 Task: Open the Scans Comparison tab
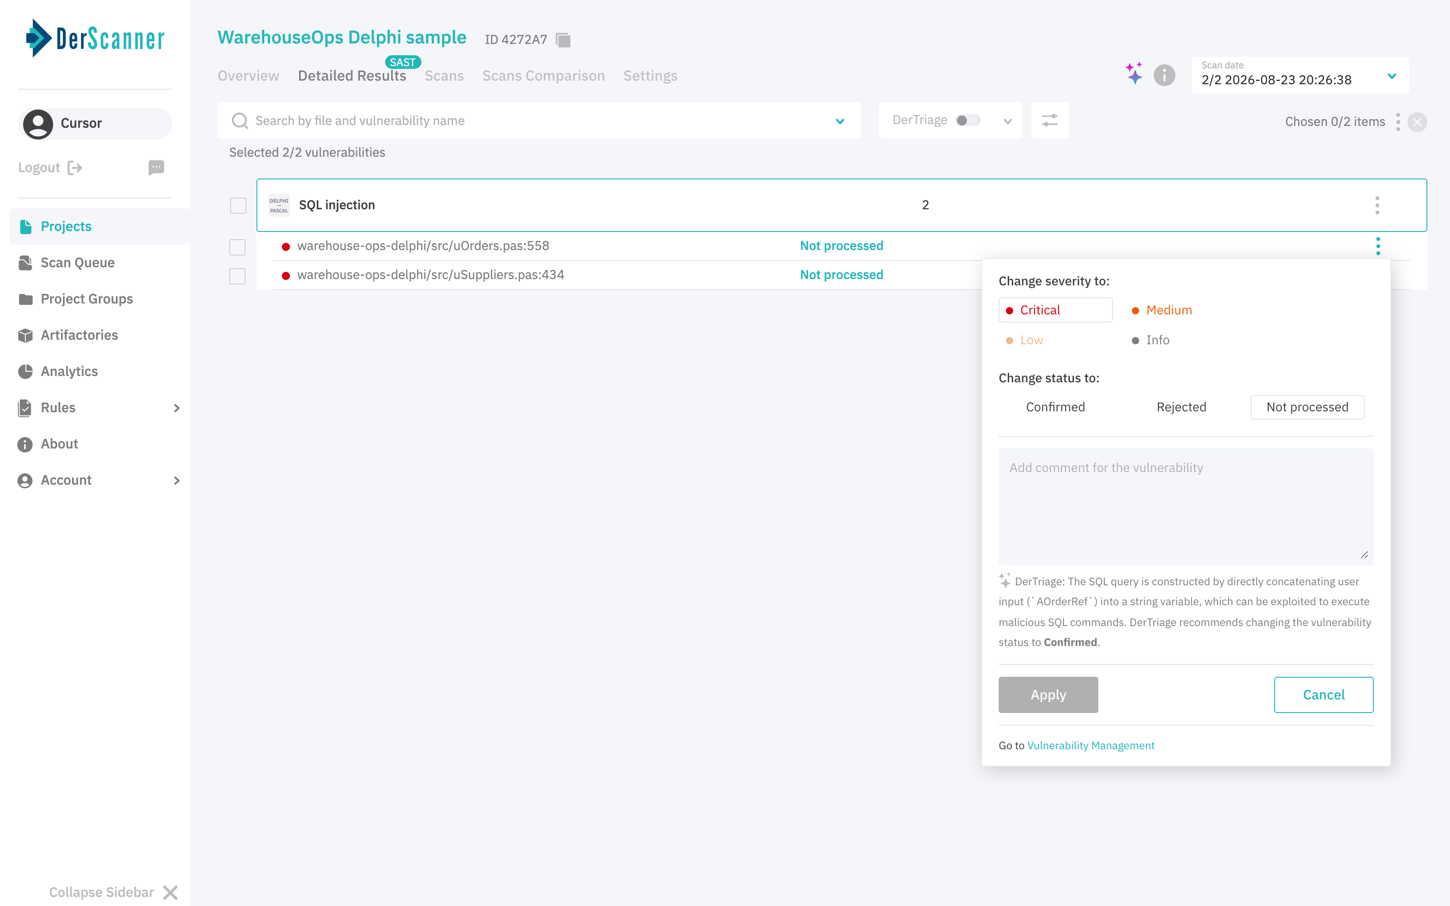point(543,76)
